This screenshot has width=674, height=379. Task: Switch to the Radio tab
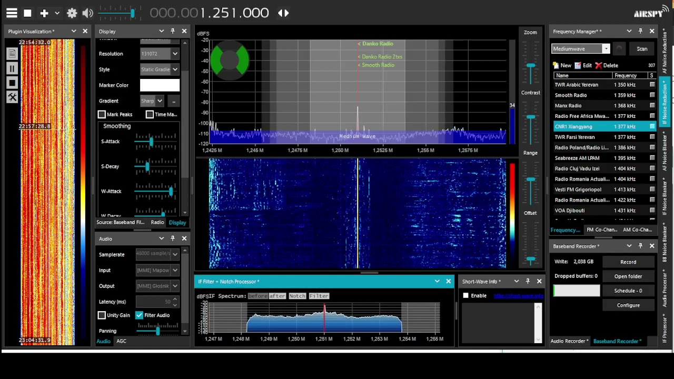pos(157,223)
